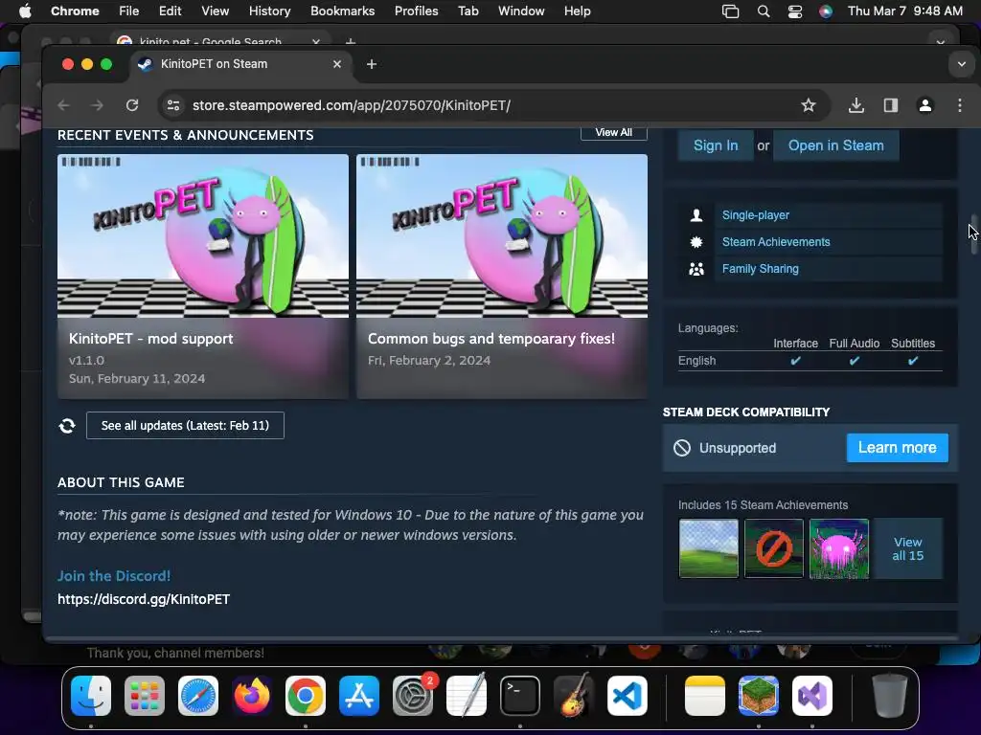Open Minecraft from the Dock

tap(759, 696)
